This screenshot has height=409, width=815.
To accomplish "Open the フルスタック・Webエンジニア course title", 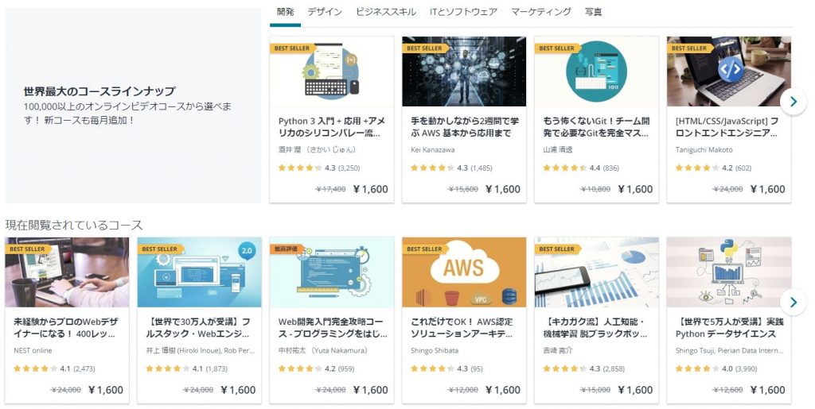I will (x=198, y=328).
